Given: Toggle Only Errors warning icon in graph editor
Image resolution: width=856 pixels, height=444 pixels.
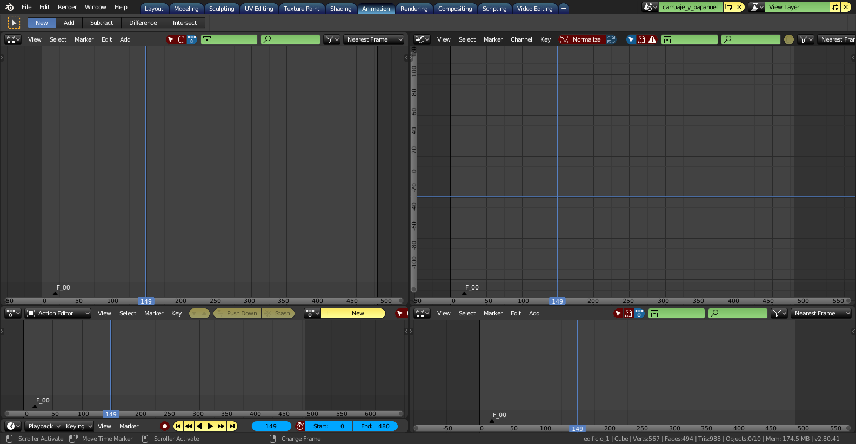Looking at the screenshot, I should (x=652, y=39).
